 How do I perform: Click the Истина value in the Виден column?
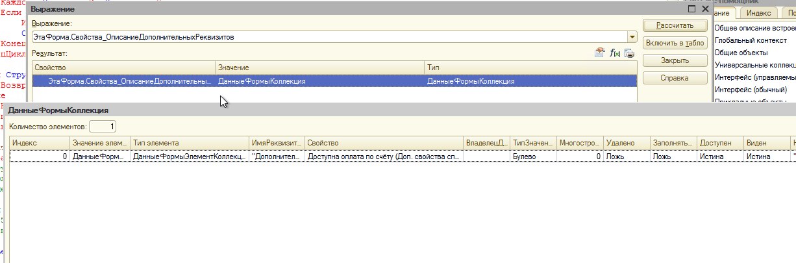pos(767,157)
